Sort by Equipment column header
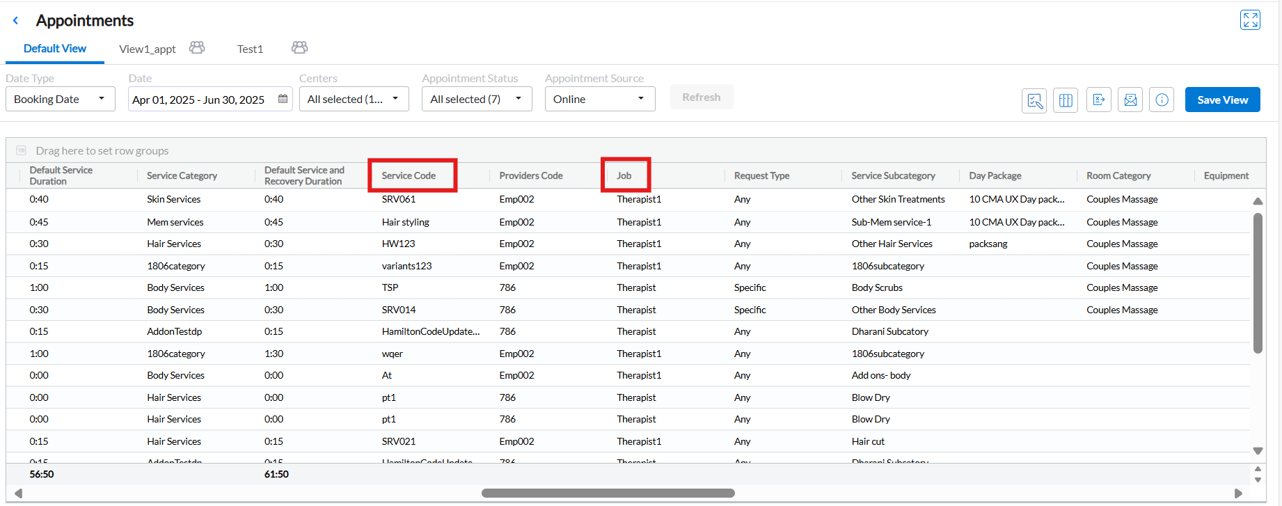The image size is (1282, 506). (x=1226, y=175)
